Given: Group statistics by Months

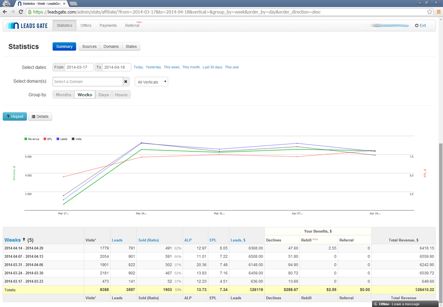Looking at the screenshot, I should 63,95.
